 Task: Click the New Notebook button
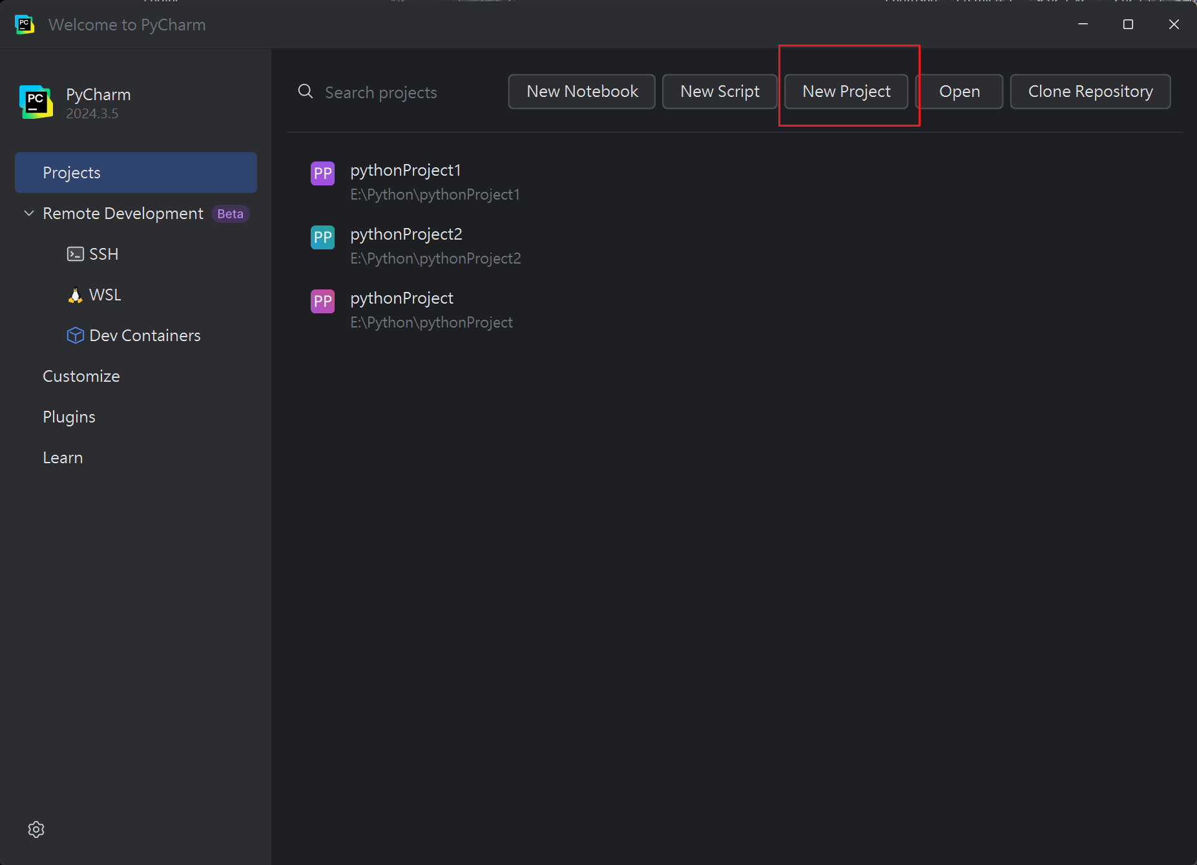coord(581,92)
